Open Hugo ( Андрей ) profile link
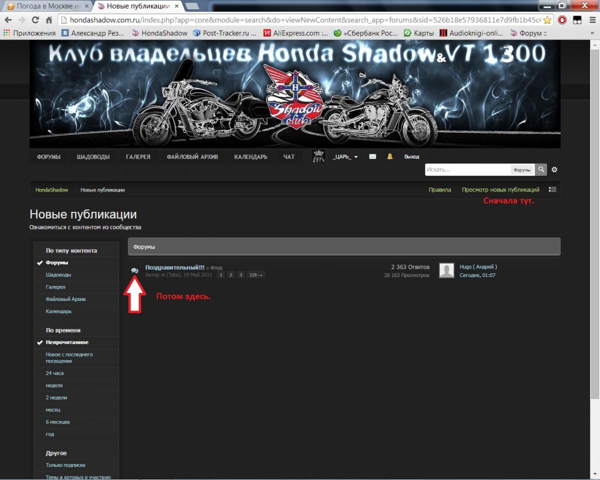Screen dimensions: 600x480 tap(478, 267)
